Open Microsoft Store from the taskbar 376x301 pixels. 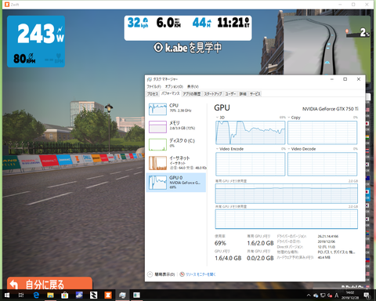tap(64, 296)
